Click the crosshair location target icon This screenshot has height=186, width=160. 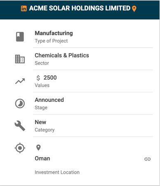click(x=20, y=148)
